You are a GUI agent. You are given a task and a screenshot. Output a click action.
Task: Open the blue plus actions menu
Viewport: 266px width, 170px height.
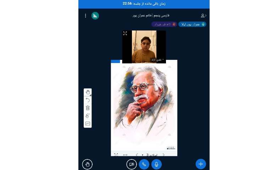pos(201,164)
